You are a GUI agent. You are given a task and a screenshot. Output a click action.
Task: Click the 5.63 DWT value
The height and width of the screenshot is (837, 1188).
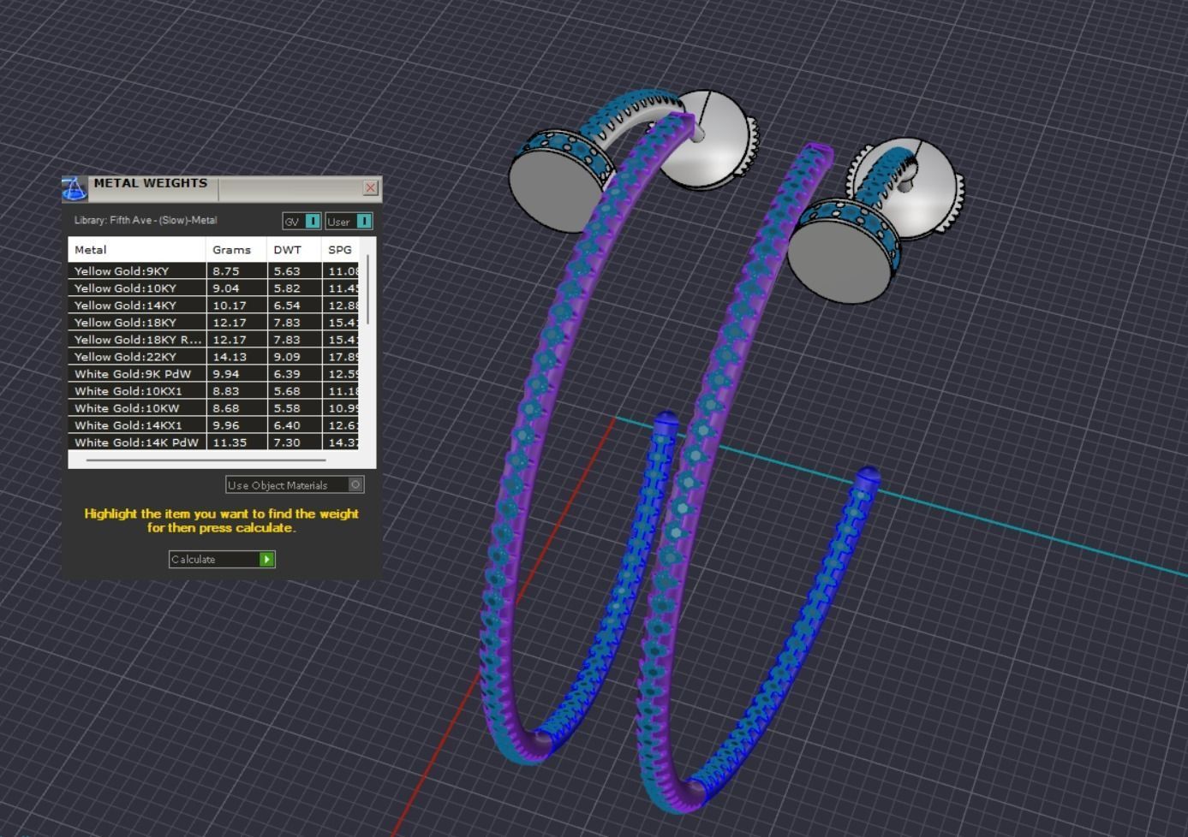coord(287,271)
